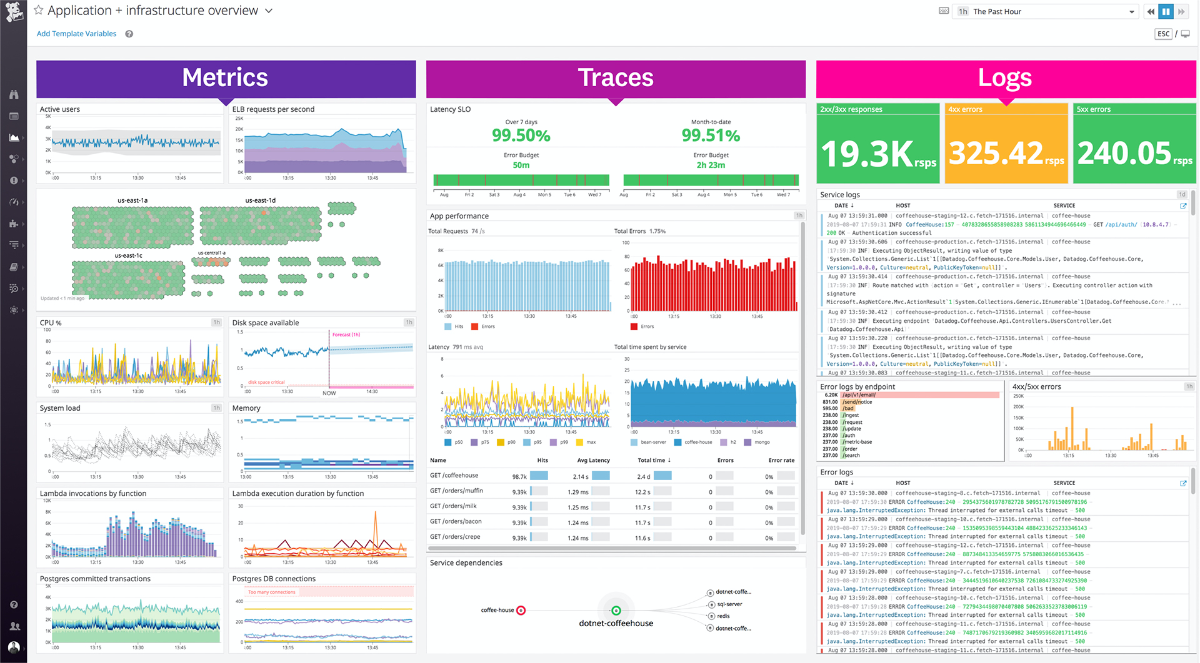1200x663 pixels.
Task: Open the Help question mark icon in the sidebar
Action: coord(14,604)
